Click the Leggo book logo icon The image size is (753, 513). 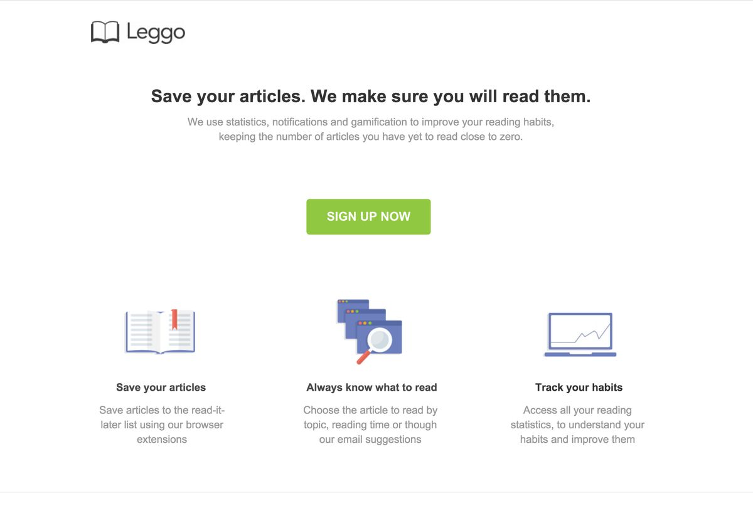[104, 32]
